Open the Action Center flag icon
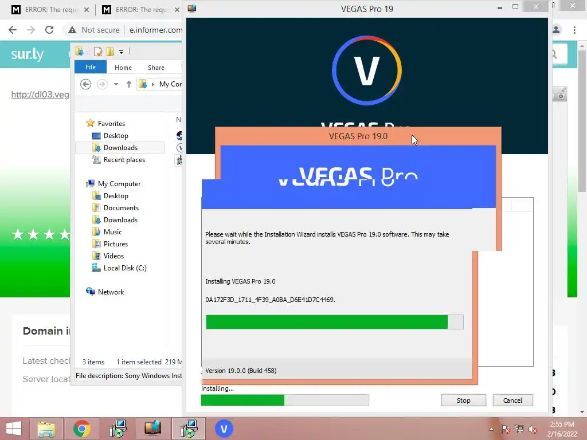Image resolution: width=587 pixels, height=440 pixels. 506,429
